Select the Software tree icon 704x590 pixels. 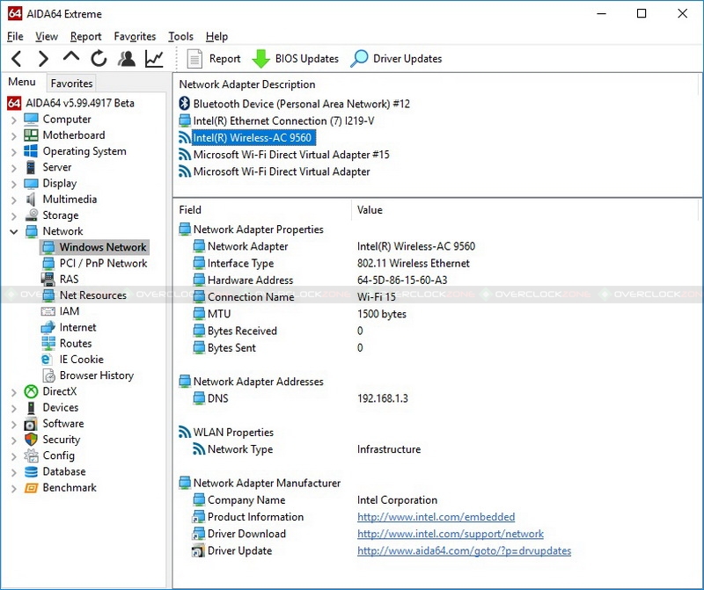tap(31, 424)
